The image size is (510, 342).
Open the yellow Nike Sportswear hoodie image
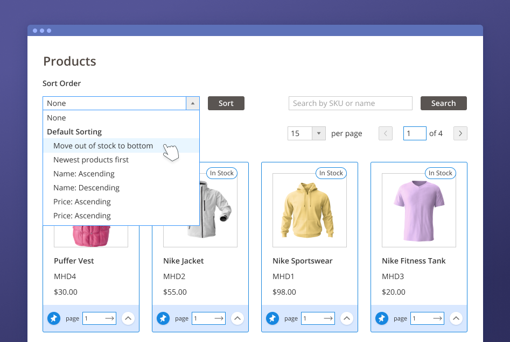pos(310,210)
